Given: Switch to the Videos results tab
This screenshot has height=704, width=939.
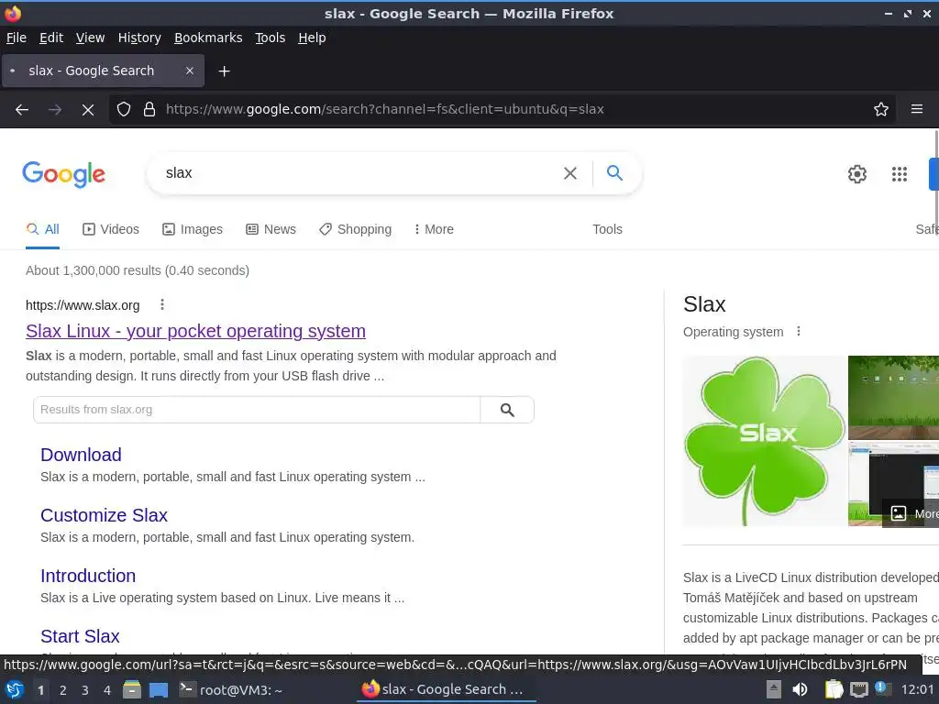Looking at the screenshot, I should pyautogui.click(x=111, y=229).
